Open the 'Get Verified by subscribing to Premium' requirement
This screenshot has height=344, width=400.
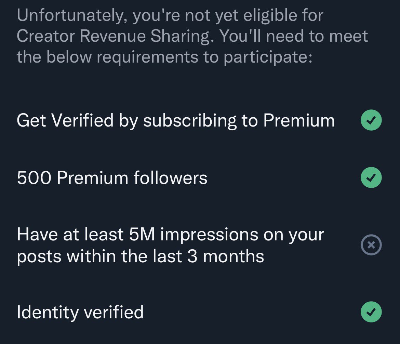(175, 120)
